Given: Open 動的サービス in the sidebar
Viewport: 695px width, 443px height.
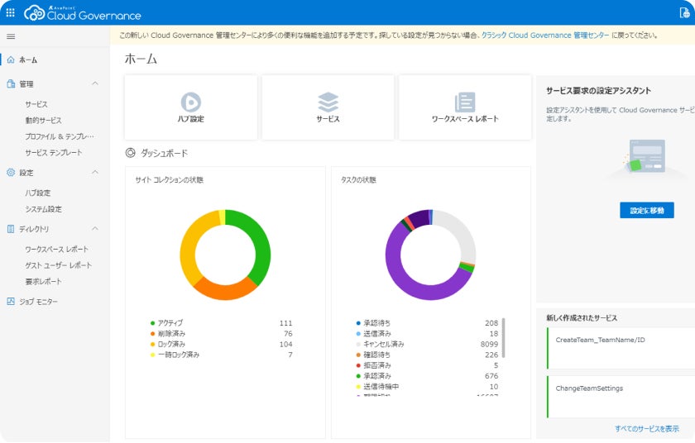Looking at the screenshot, I should (43, 121).
